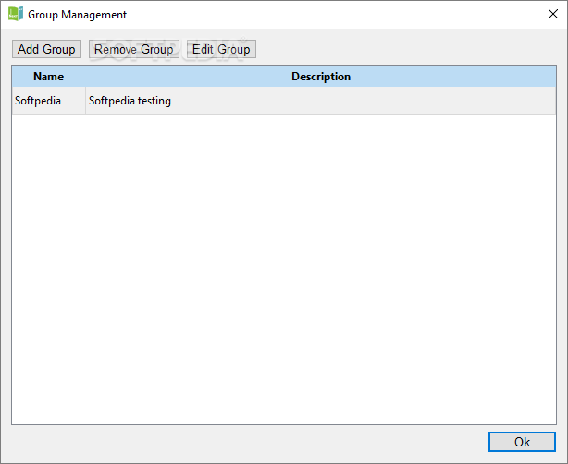The height and width of the screenshot is (464, 568).
Task: Select the Softpedia name cell
Action: pos(49,101)
